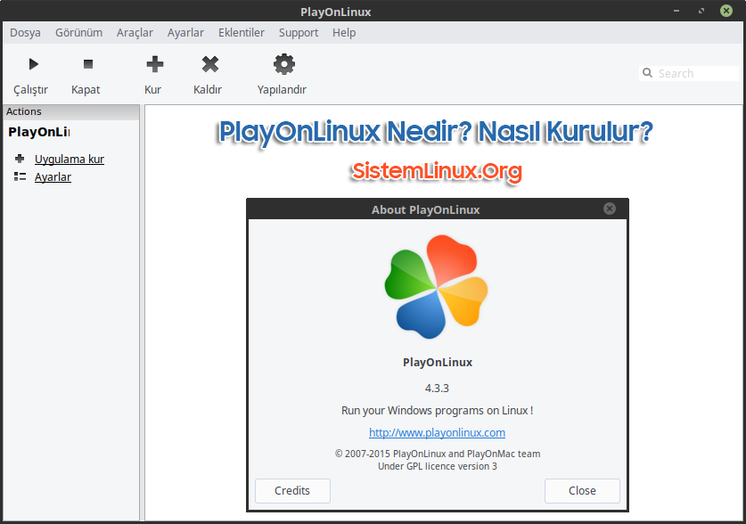Open the Support menu

[x=298, y=32]
